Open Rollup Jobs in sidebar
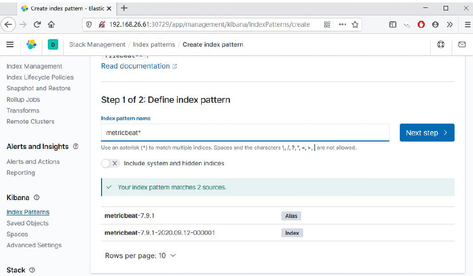 pyautogui.click(x=23, y=99)
